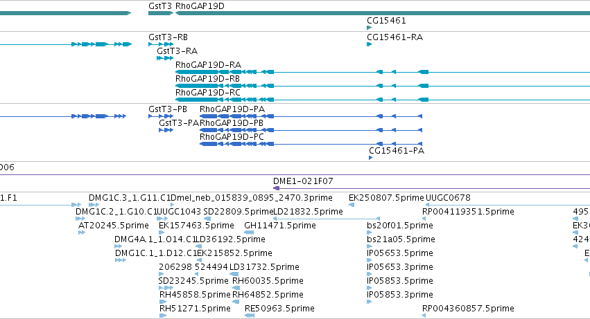Select the RhoGAP19D gene label
The height and width of the screenshot is (319, 590).
point(200,6)
